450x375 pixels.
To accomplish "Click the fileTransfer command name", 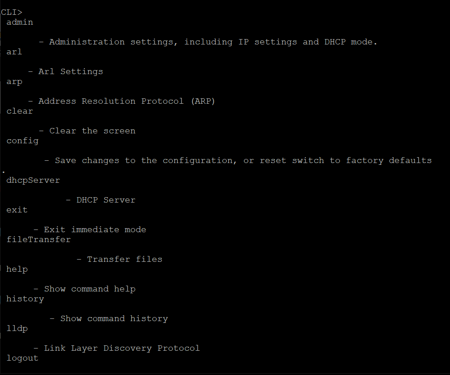I will (39, 239).
